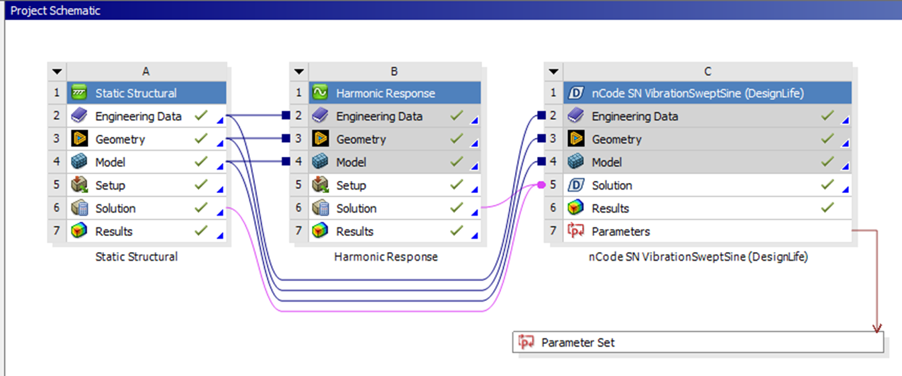Click Engineering Data book icon in system A
Viewport: 902px width, 376px height.
(80, 116)
